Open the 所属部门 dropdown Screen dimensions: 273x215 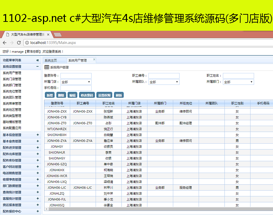pos(239,82)
